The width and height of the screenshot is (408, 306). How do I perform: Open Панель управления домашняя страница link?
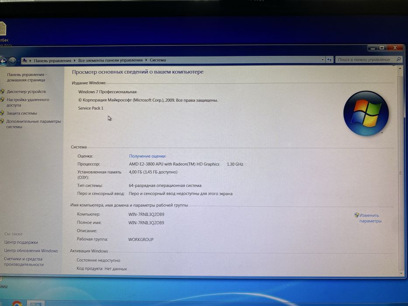(x=27, y=77)
